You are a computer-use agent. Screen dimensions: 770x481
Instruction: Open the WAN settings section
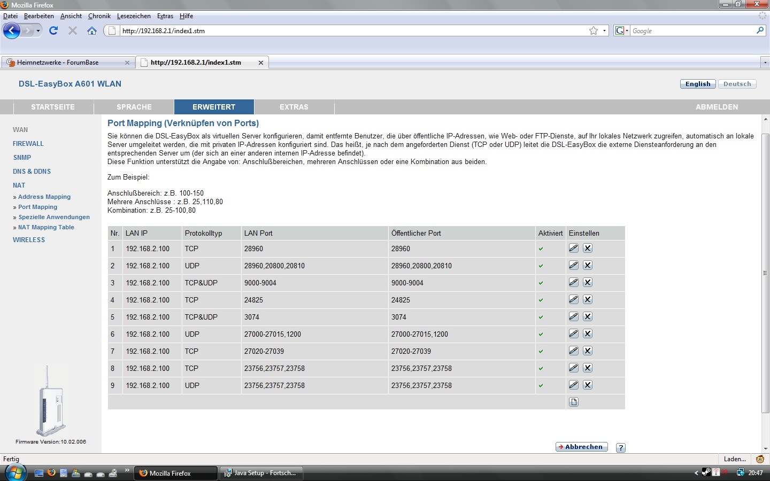tap(20, 130)
